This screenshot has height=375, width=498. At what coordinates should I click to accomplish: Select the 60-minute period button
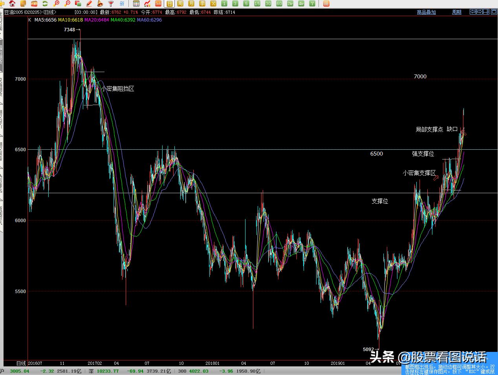click(x=279, y=4)
